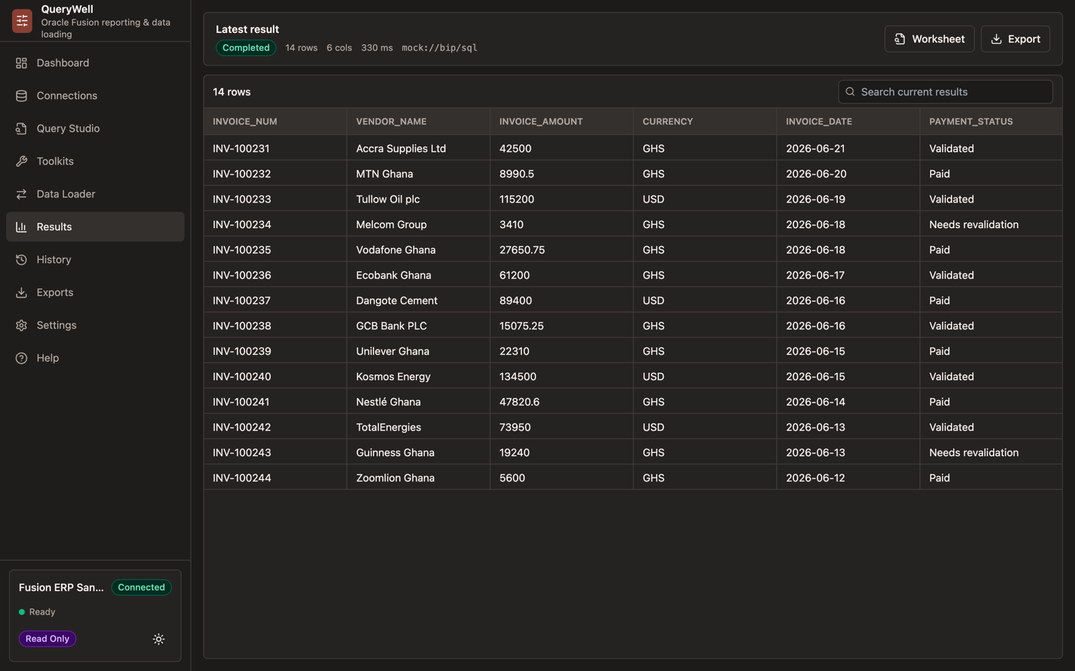
Task: Click the magnifier icon in search box
Action: pos(850,92)
